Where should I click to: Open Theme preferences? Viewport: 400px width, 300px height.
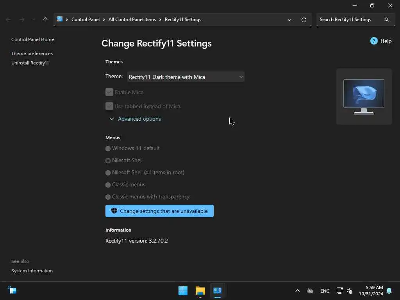tap(32, 53)
